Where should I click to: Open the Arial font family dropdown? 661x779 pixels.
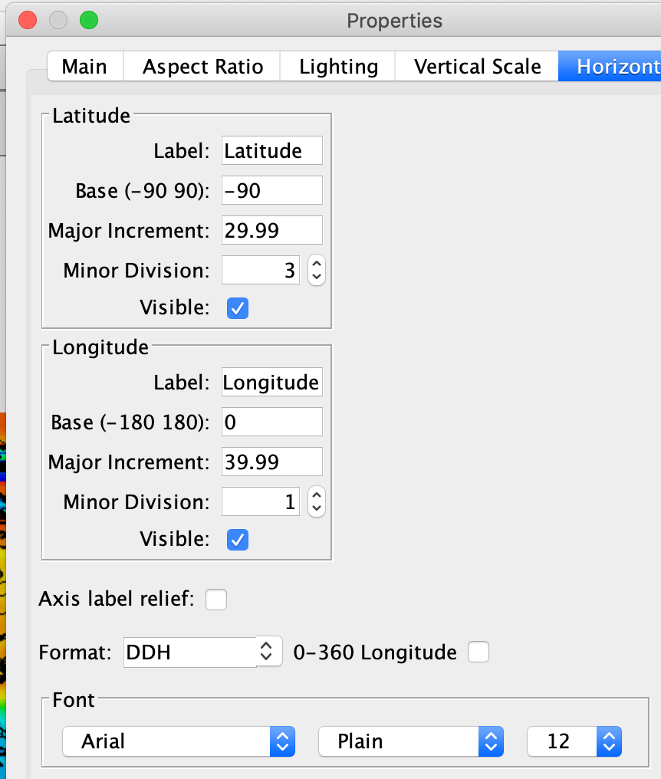tap(179, 741)
